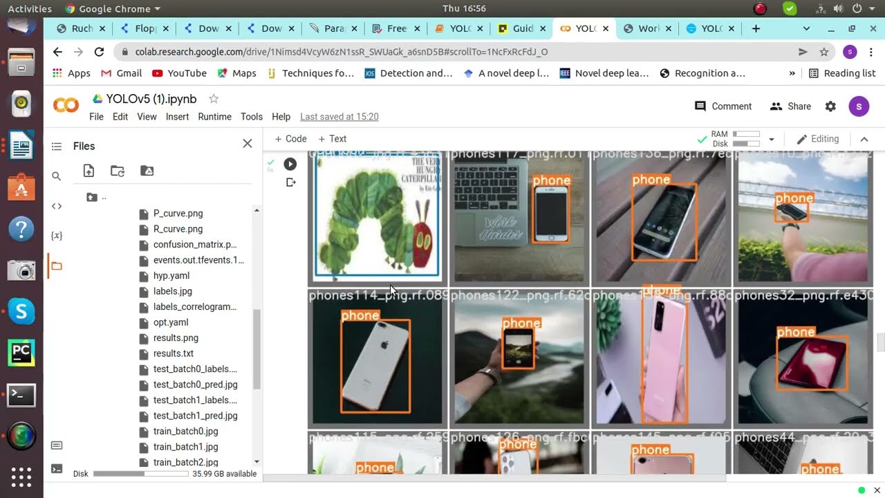This screenshot has width=885, height=498.
Task: Bookmark this page with star icon
Action: (824, 52)
